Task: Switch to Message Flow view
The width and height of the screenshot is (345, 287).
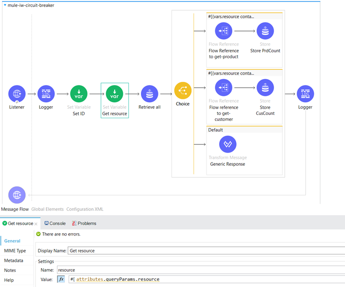Action: 15,209
